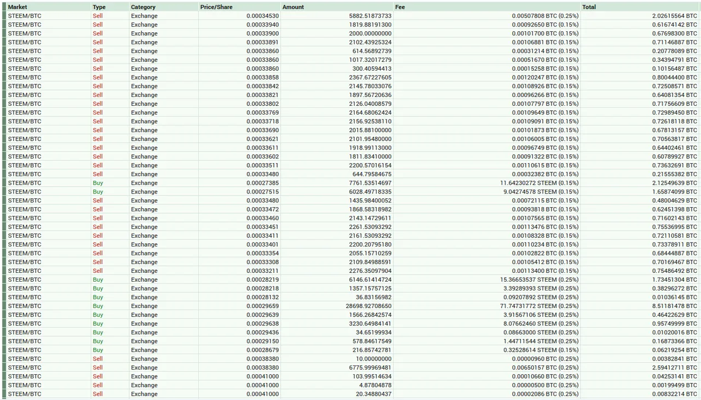This screenshot has width=701, height=400.
Task: Click amount 103.99514634
Action: pyautogui.click(x=372, y=376)
